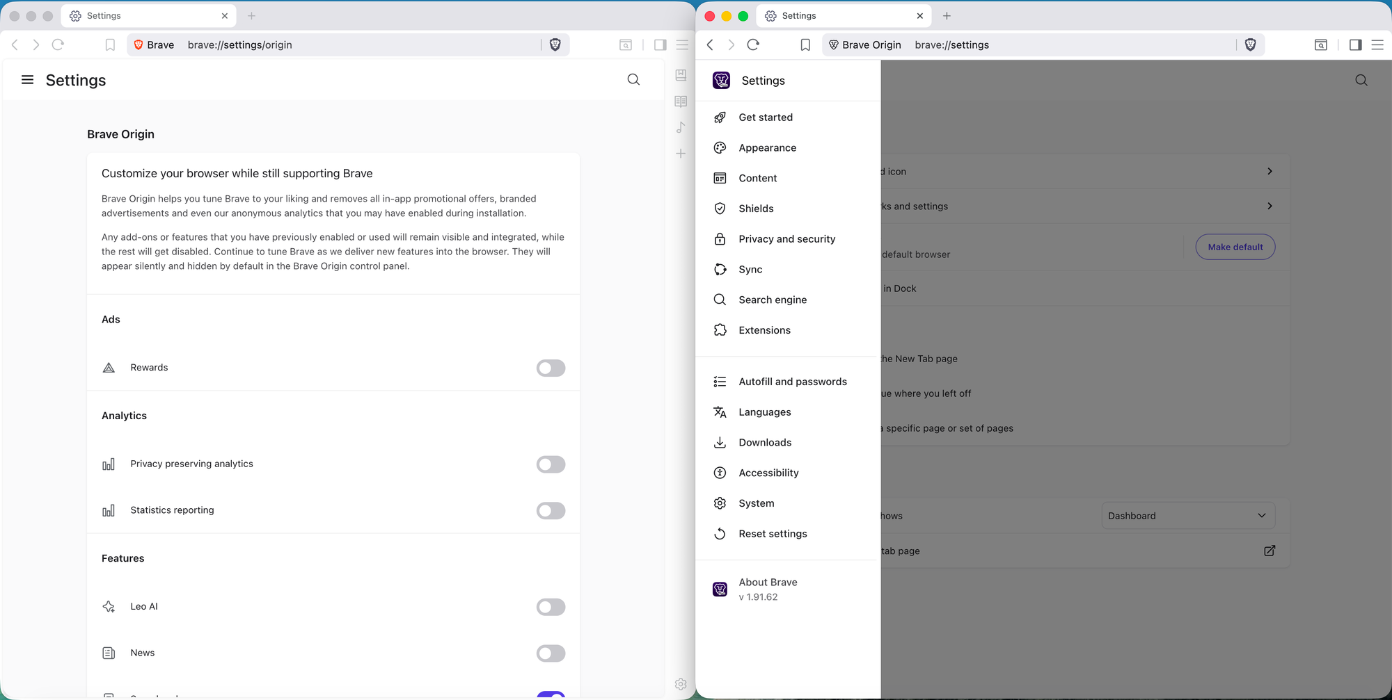Image resolution: width=1392 pixels, height=700 pixels.
Task: Expand the row ending in "d icon" via its chevron
Action: pos(1270,171)
